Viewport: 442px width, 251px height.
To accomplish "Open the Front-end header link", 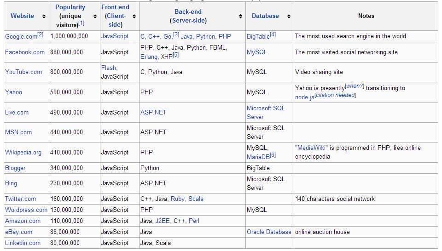I will click(115, 7).
